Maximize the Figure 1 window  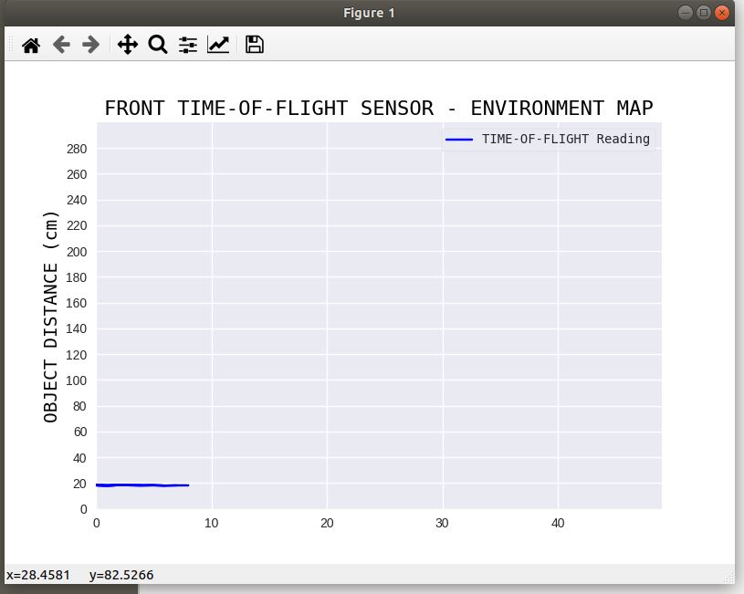click(704, 13)
